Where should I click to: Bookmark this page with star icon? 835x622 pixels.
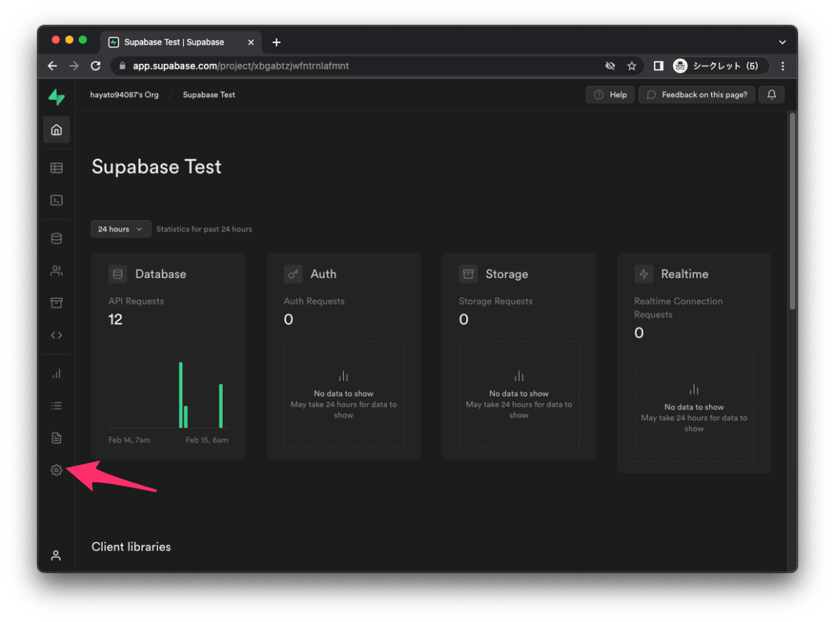(632, 66)
